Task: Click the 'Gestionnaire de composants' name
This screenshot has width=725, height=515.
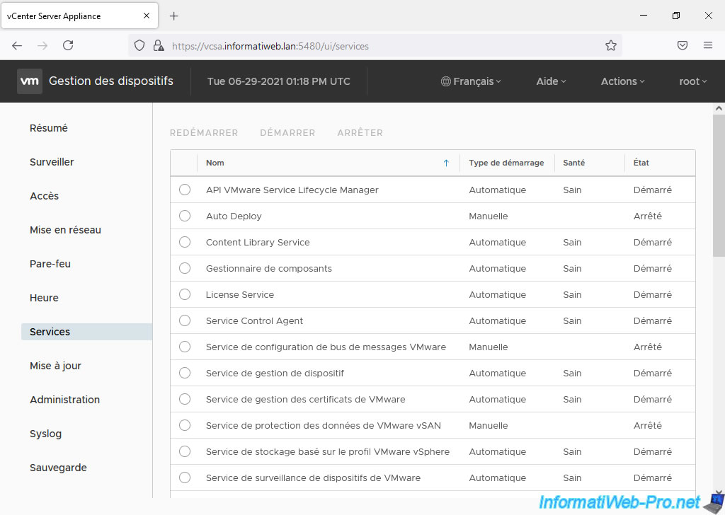Action: click(x=269, y=268)
